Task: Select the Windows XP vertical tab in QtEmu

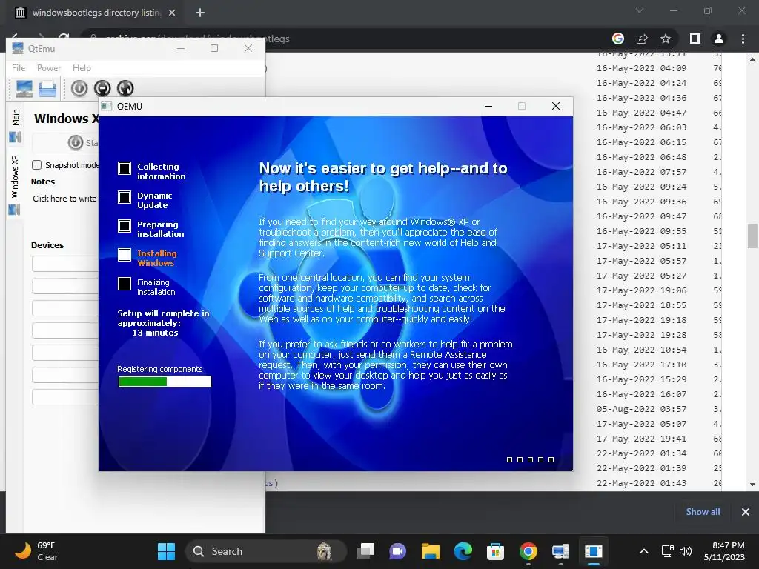Action: tap(15, 185)
